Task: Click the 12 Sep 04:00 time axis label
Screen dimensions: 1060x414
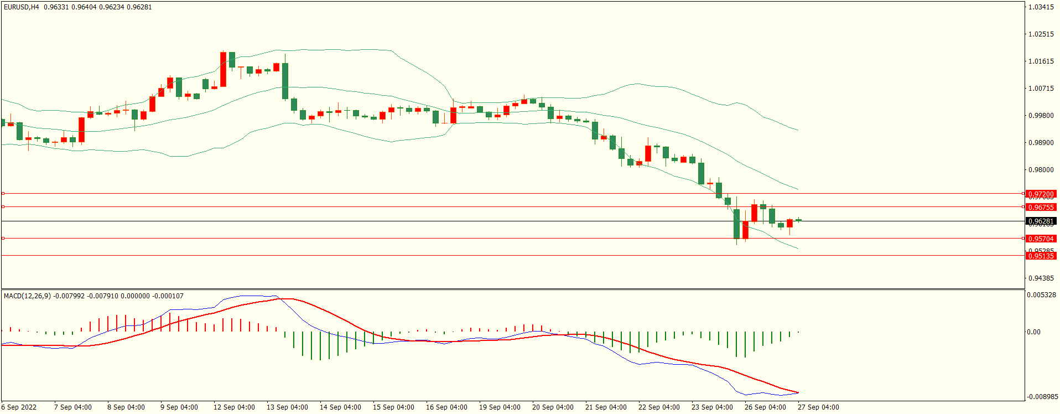Action: [234, 407]
